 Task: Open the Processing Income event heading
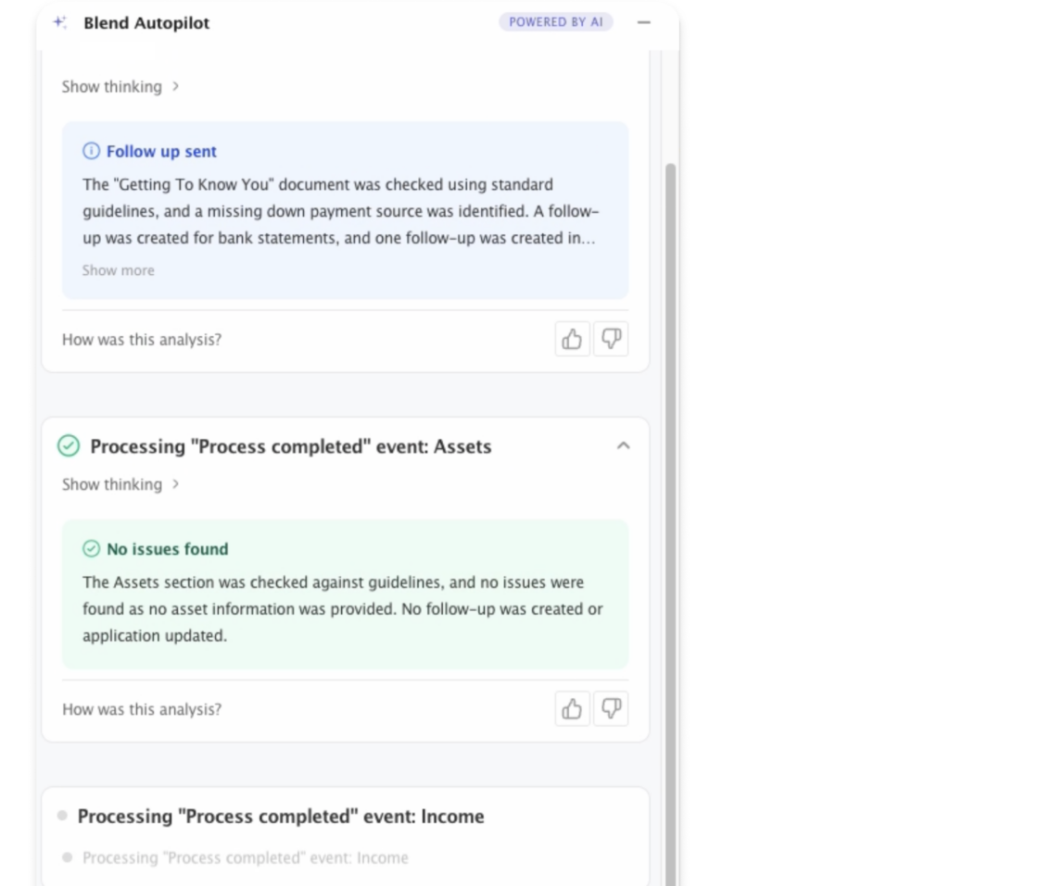coord(281,817)
